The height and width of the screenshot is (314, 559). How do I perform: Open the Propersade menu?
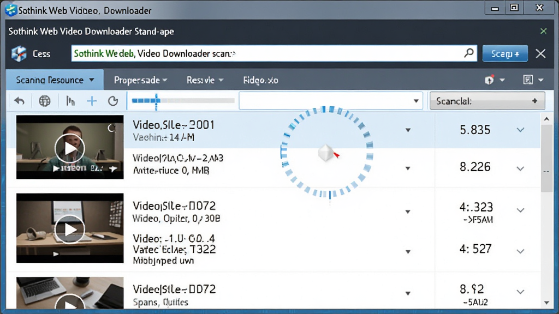pos(140,80)
